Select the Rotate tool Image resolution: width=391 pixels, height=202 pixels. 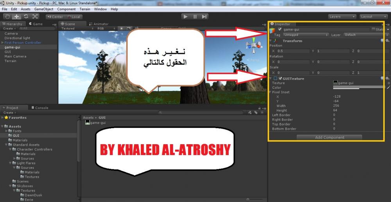(x=26, y=17)
